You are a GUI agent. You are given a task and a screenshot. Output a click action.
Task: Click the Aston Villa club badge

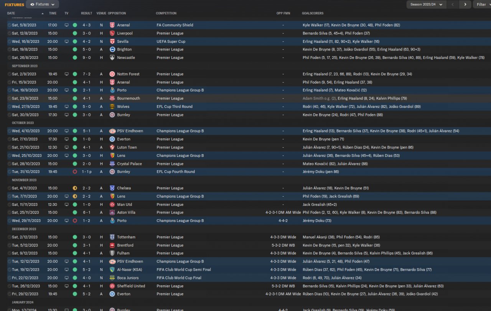tap(112, 212)
